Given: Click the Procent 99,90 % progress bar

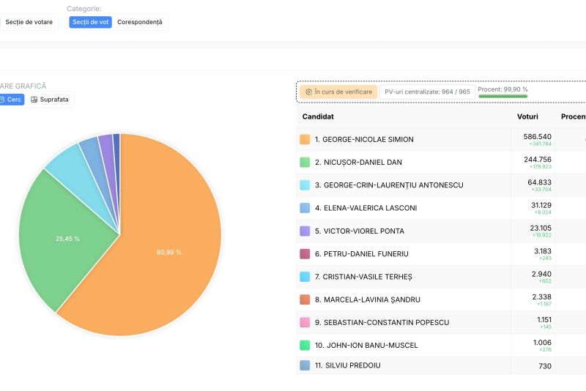Looking at the screenshot, I should point(502,95).
